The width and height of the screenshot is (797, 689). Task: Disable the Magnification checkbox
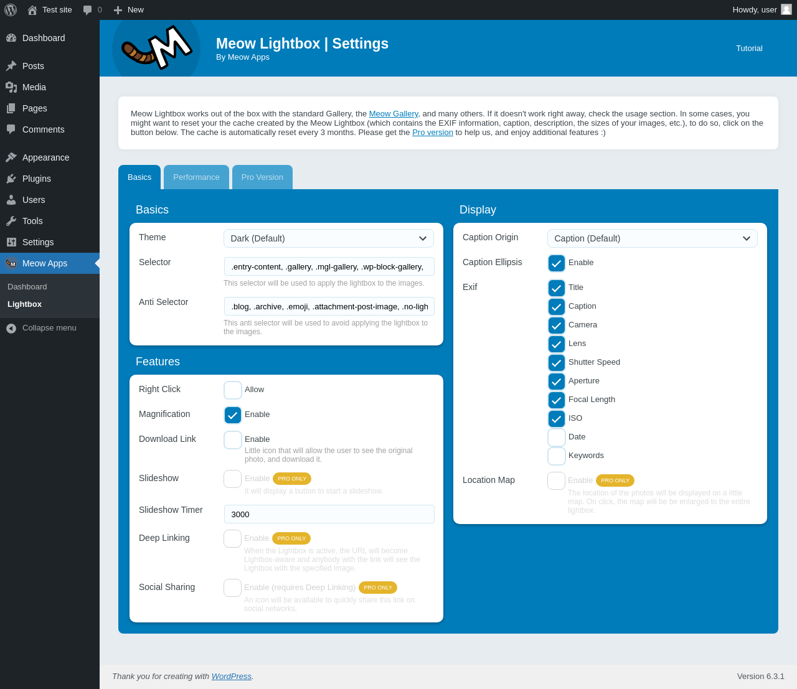coord(233,415)
